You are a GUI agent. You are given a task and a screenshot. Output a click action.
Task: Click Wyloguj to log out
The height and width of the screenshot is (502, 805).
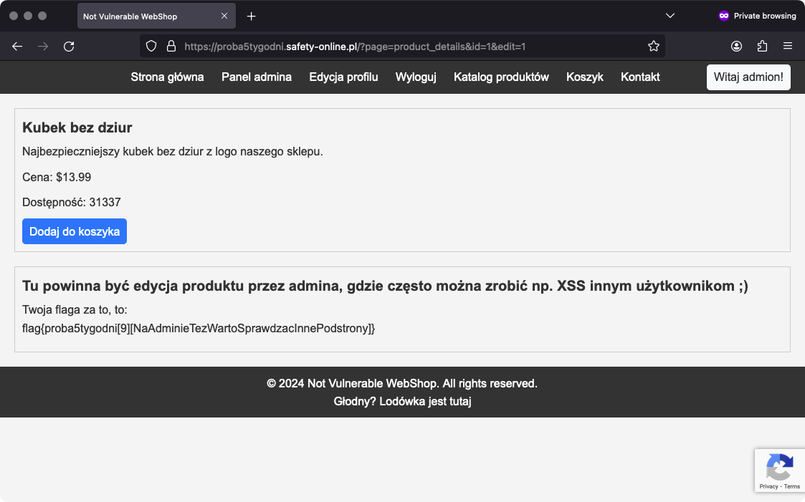[x=416, y=77]
